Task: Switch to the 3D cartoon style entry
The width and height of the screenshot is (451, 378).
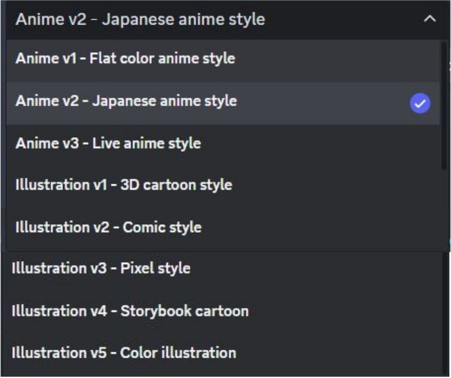Action: (x=223, y=185)
